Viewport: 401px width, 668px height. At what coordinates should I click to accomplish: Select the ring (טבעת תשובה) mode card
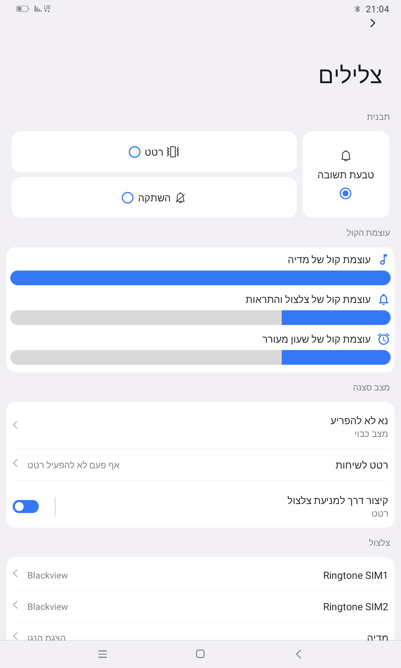(x=346, y=175)
